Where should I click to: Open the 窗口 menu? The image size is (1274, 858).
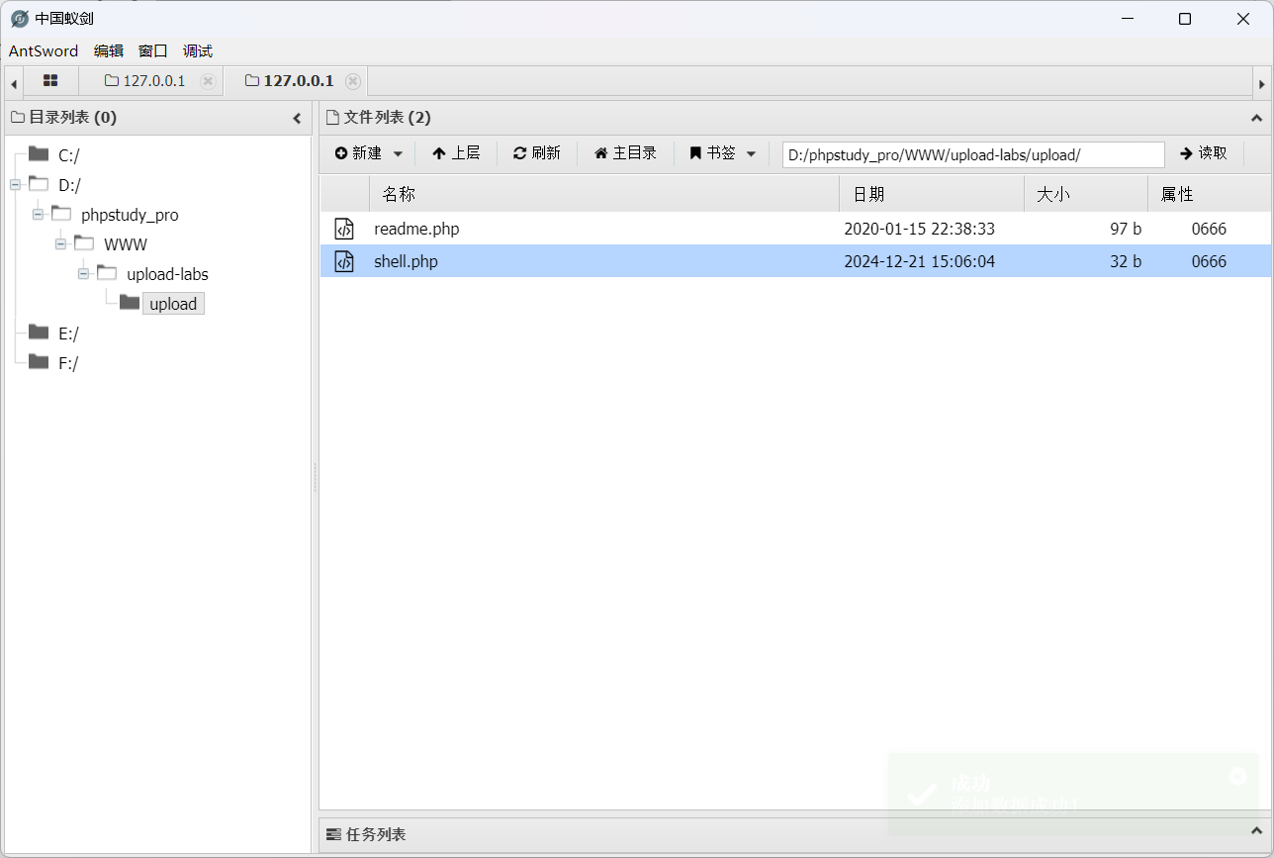(x=153, y=51)
